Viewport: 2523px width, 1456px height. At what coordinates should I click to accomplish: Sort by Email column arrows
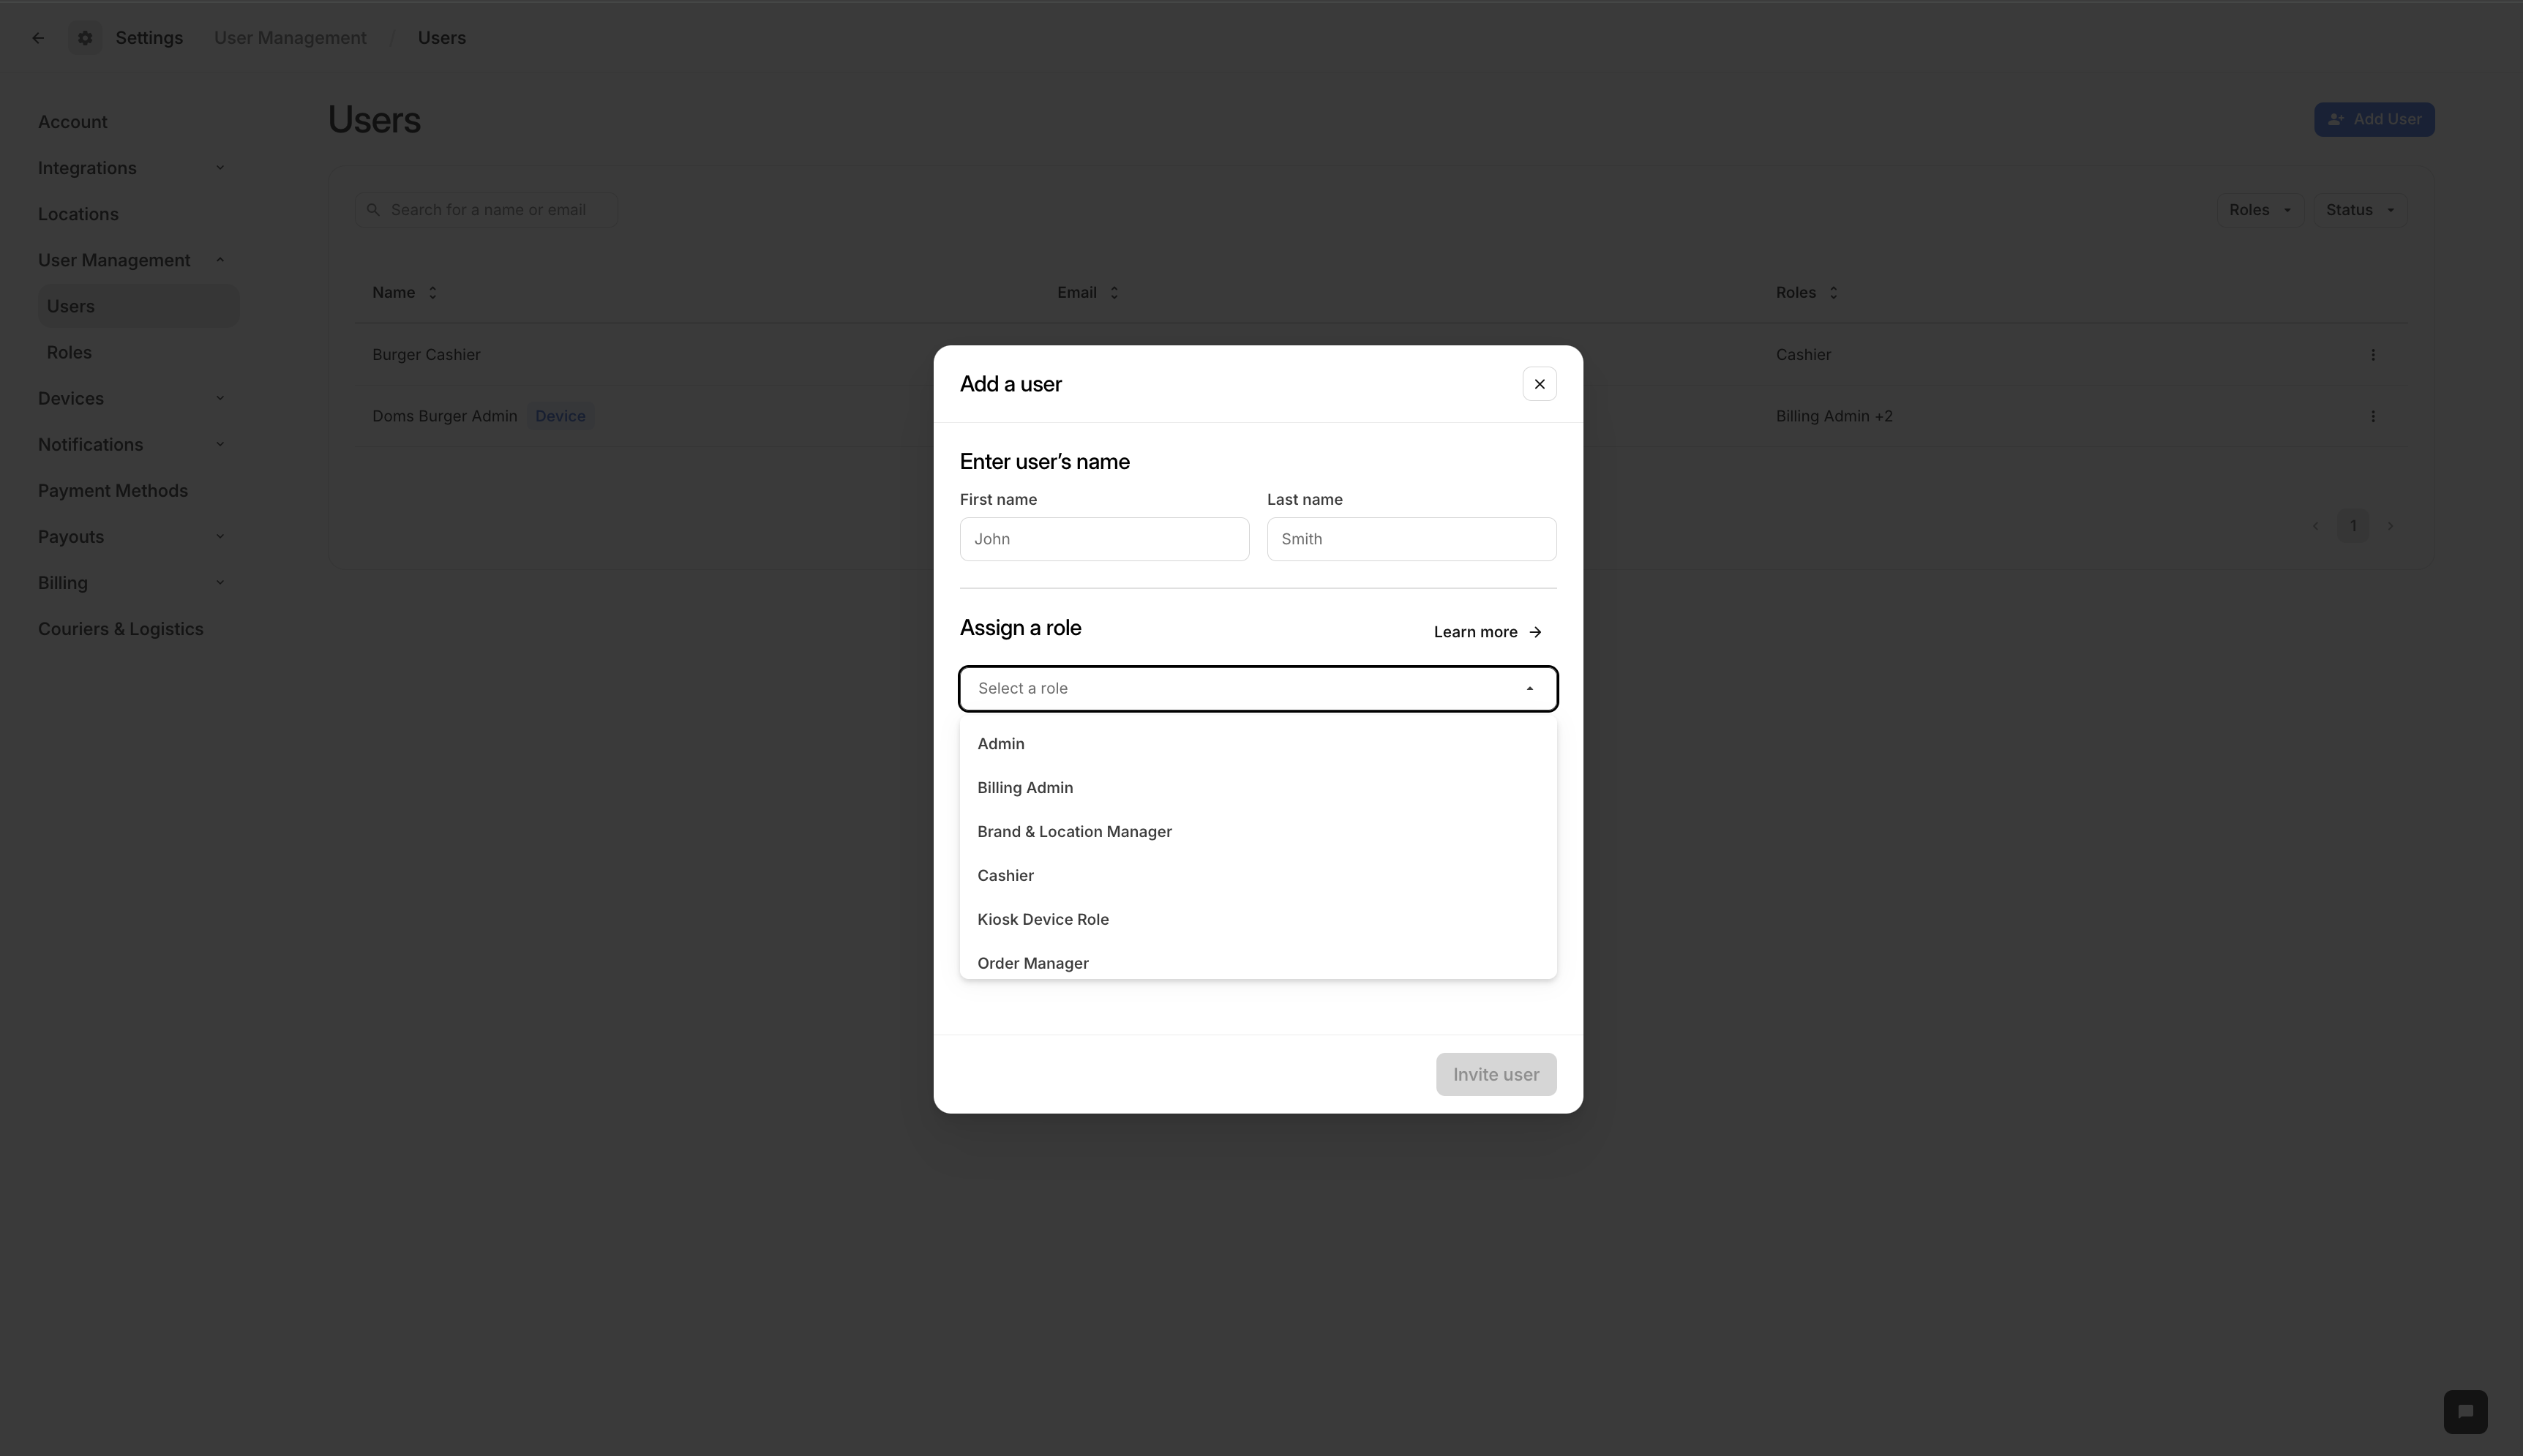(x=1113, y=293)
